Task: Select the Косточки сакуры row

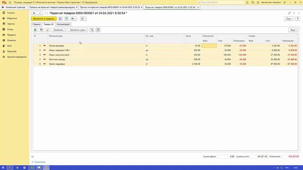Action: [x=165, y=59]
